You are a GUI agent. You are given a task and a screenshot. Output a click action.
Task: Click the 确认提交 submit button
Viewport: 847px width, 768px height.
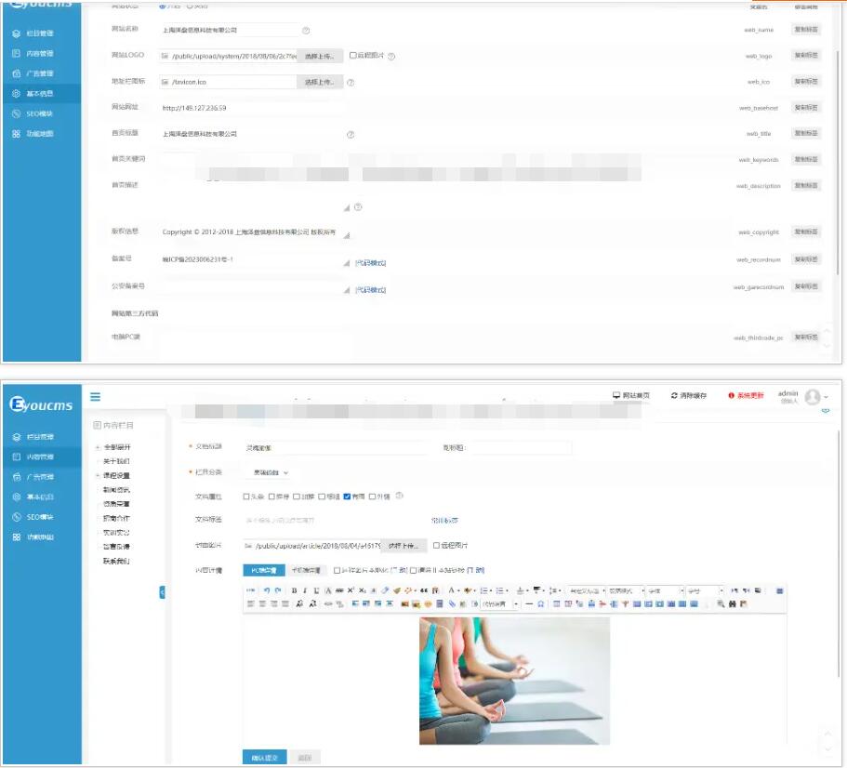264,758
